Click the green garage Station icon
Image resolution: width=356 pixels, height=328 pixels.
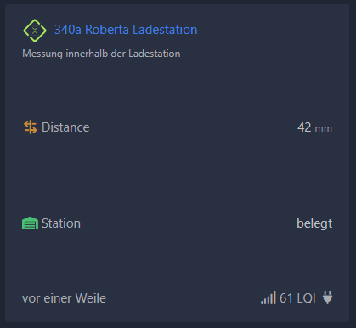(x=30, y=223)
